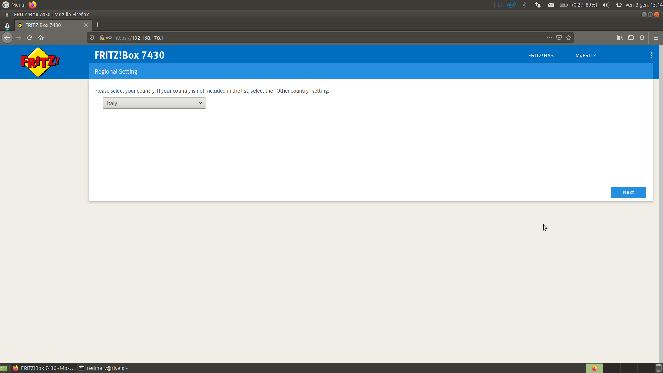Click the Firefox launcher in top panel
This screenshot has width=663, height=373.
[x=32, y=4]
